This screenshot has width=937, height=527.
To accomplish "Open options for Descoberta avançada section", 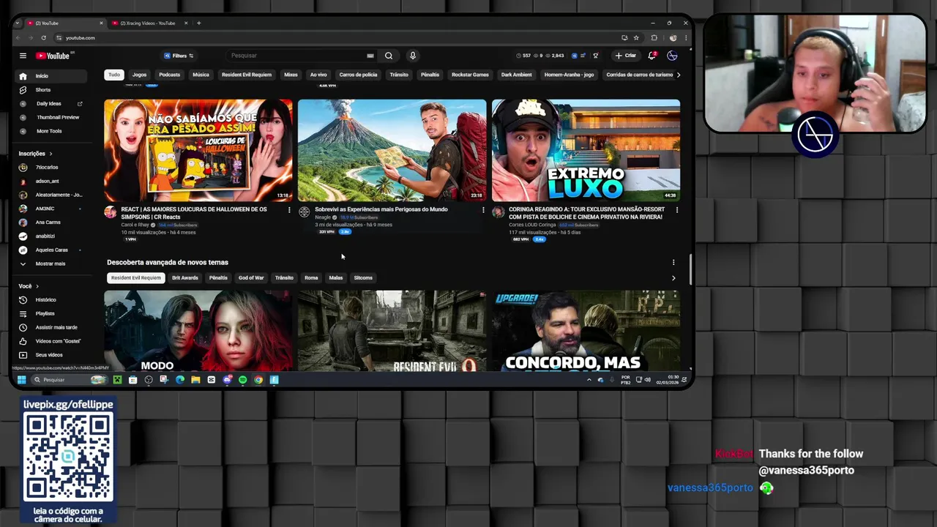I will [673, 262].
